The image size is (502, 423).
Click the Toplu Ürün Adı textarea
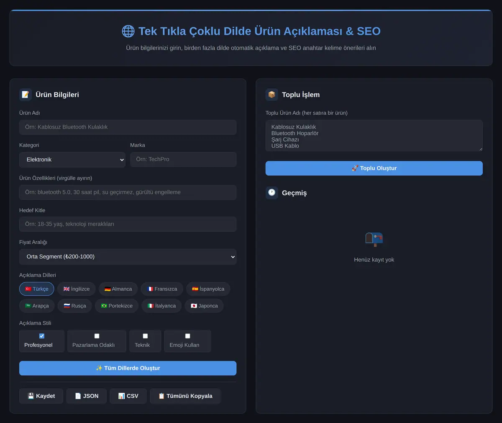point(374,136)
